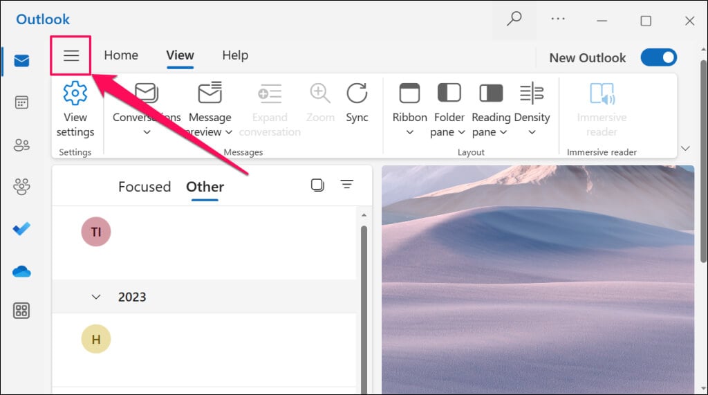
Task: Click the Outlook title text
Action: tap(43, 19)
